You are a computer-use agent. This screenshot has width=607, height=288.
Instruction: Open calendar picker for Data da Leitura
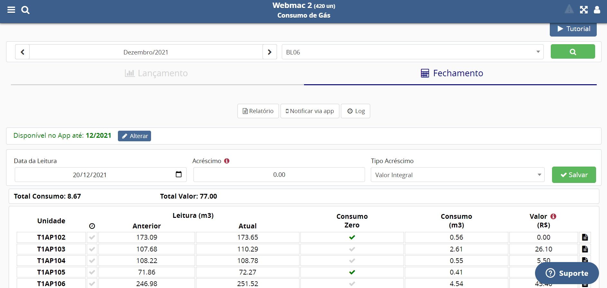pyautogui.click(x=179, y=174)
